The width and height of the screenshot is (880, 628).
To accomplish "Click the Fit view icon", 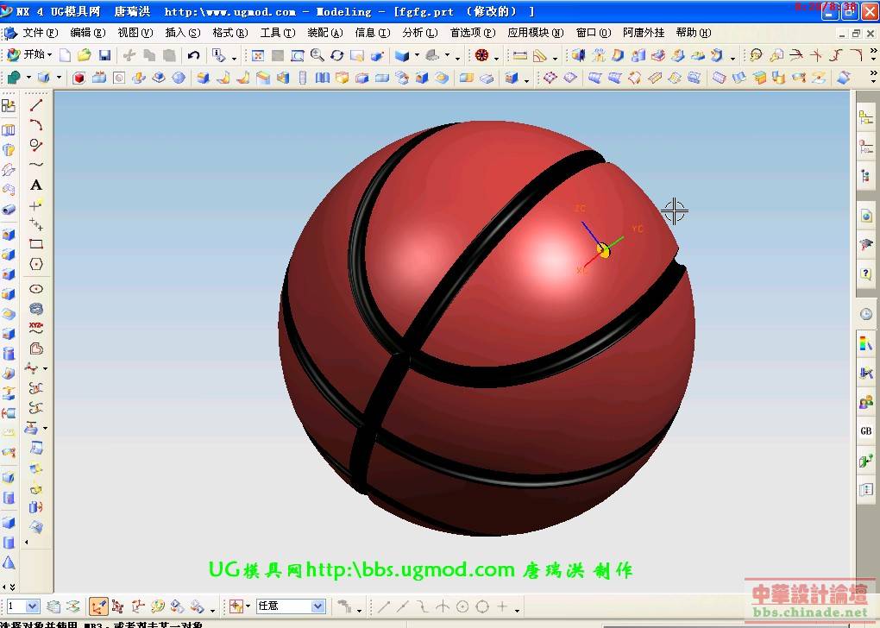I will pyautogui.click(x=258, y=55).
